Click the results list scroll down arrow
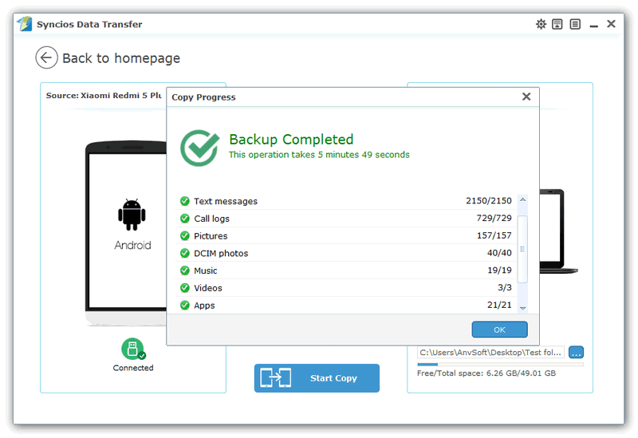This screenshot has height=438, width=638. (x=523, y=308)
